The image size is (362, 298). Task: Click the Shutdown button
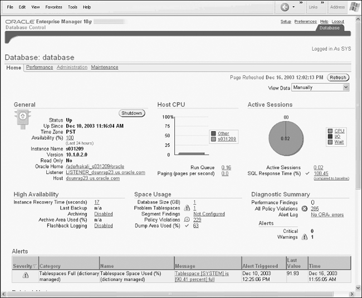pos(132,113)
